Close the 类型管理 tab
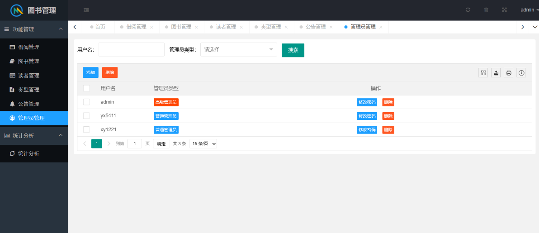539x233 pixels. [x=286, y=27]
